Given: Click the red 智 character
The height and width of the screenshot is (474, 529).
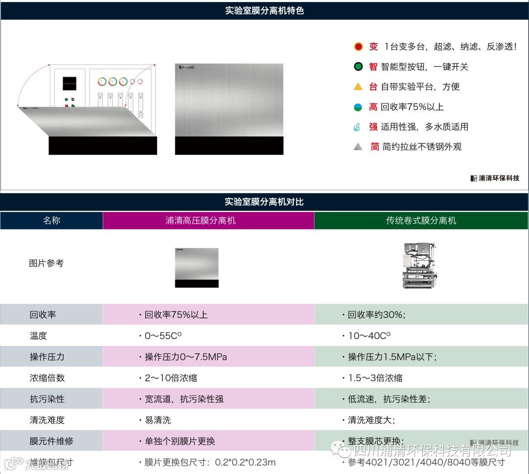Looking at the screenshot, I should [373, 67].
